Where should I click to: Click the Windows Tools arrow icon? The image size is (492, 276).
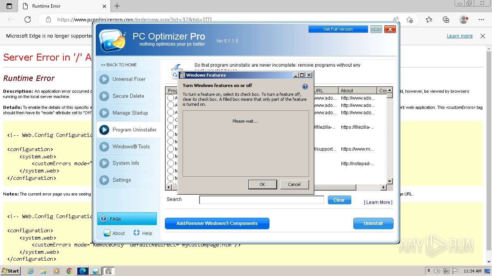click(x=104, y=146)
